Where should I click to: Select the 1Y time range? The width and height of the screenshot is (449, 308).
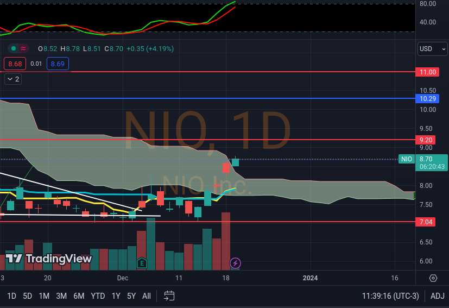click(x=116, y=296)
